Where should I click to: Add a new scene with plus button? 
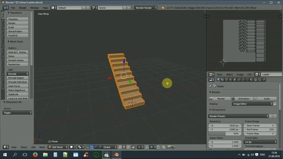125,8
